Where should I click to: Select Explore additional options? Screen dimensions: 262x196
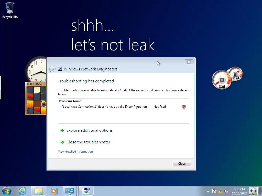pos(89,130)
